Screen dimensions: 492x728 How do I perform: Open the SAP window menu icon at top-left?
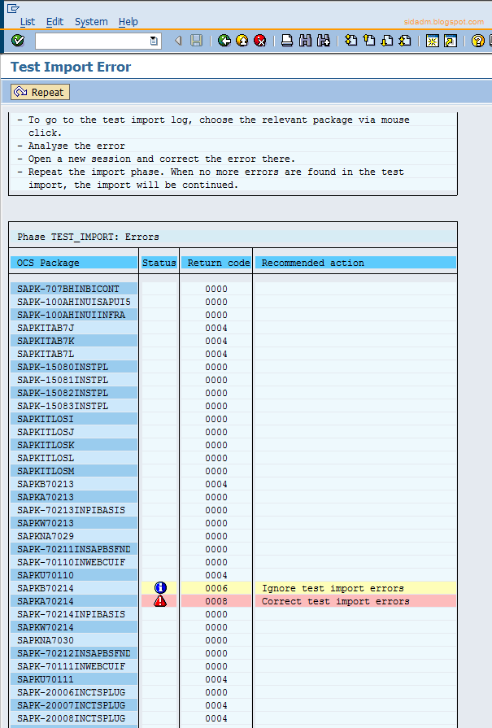pyautogui.click(x=13, y=8)
